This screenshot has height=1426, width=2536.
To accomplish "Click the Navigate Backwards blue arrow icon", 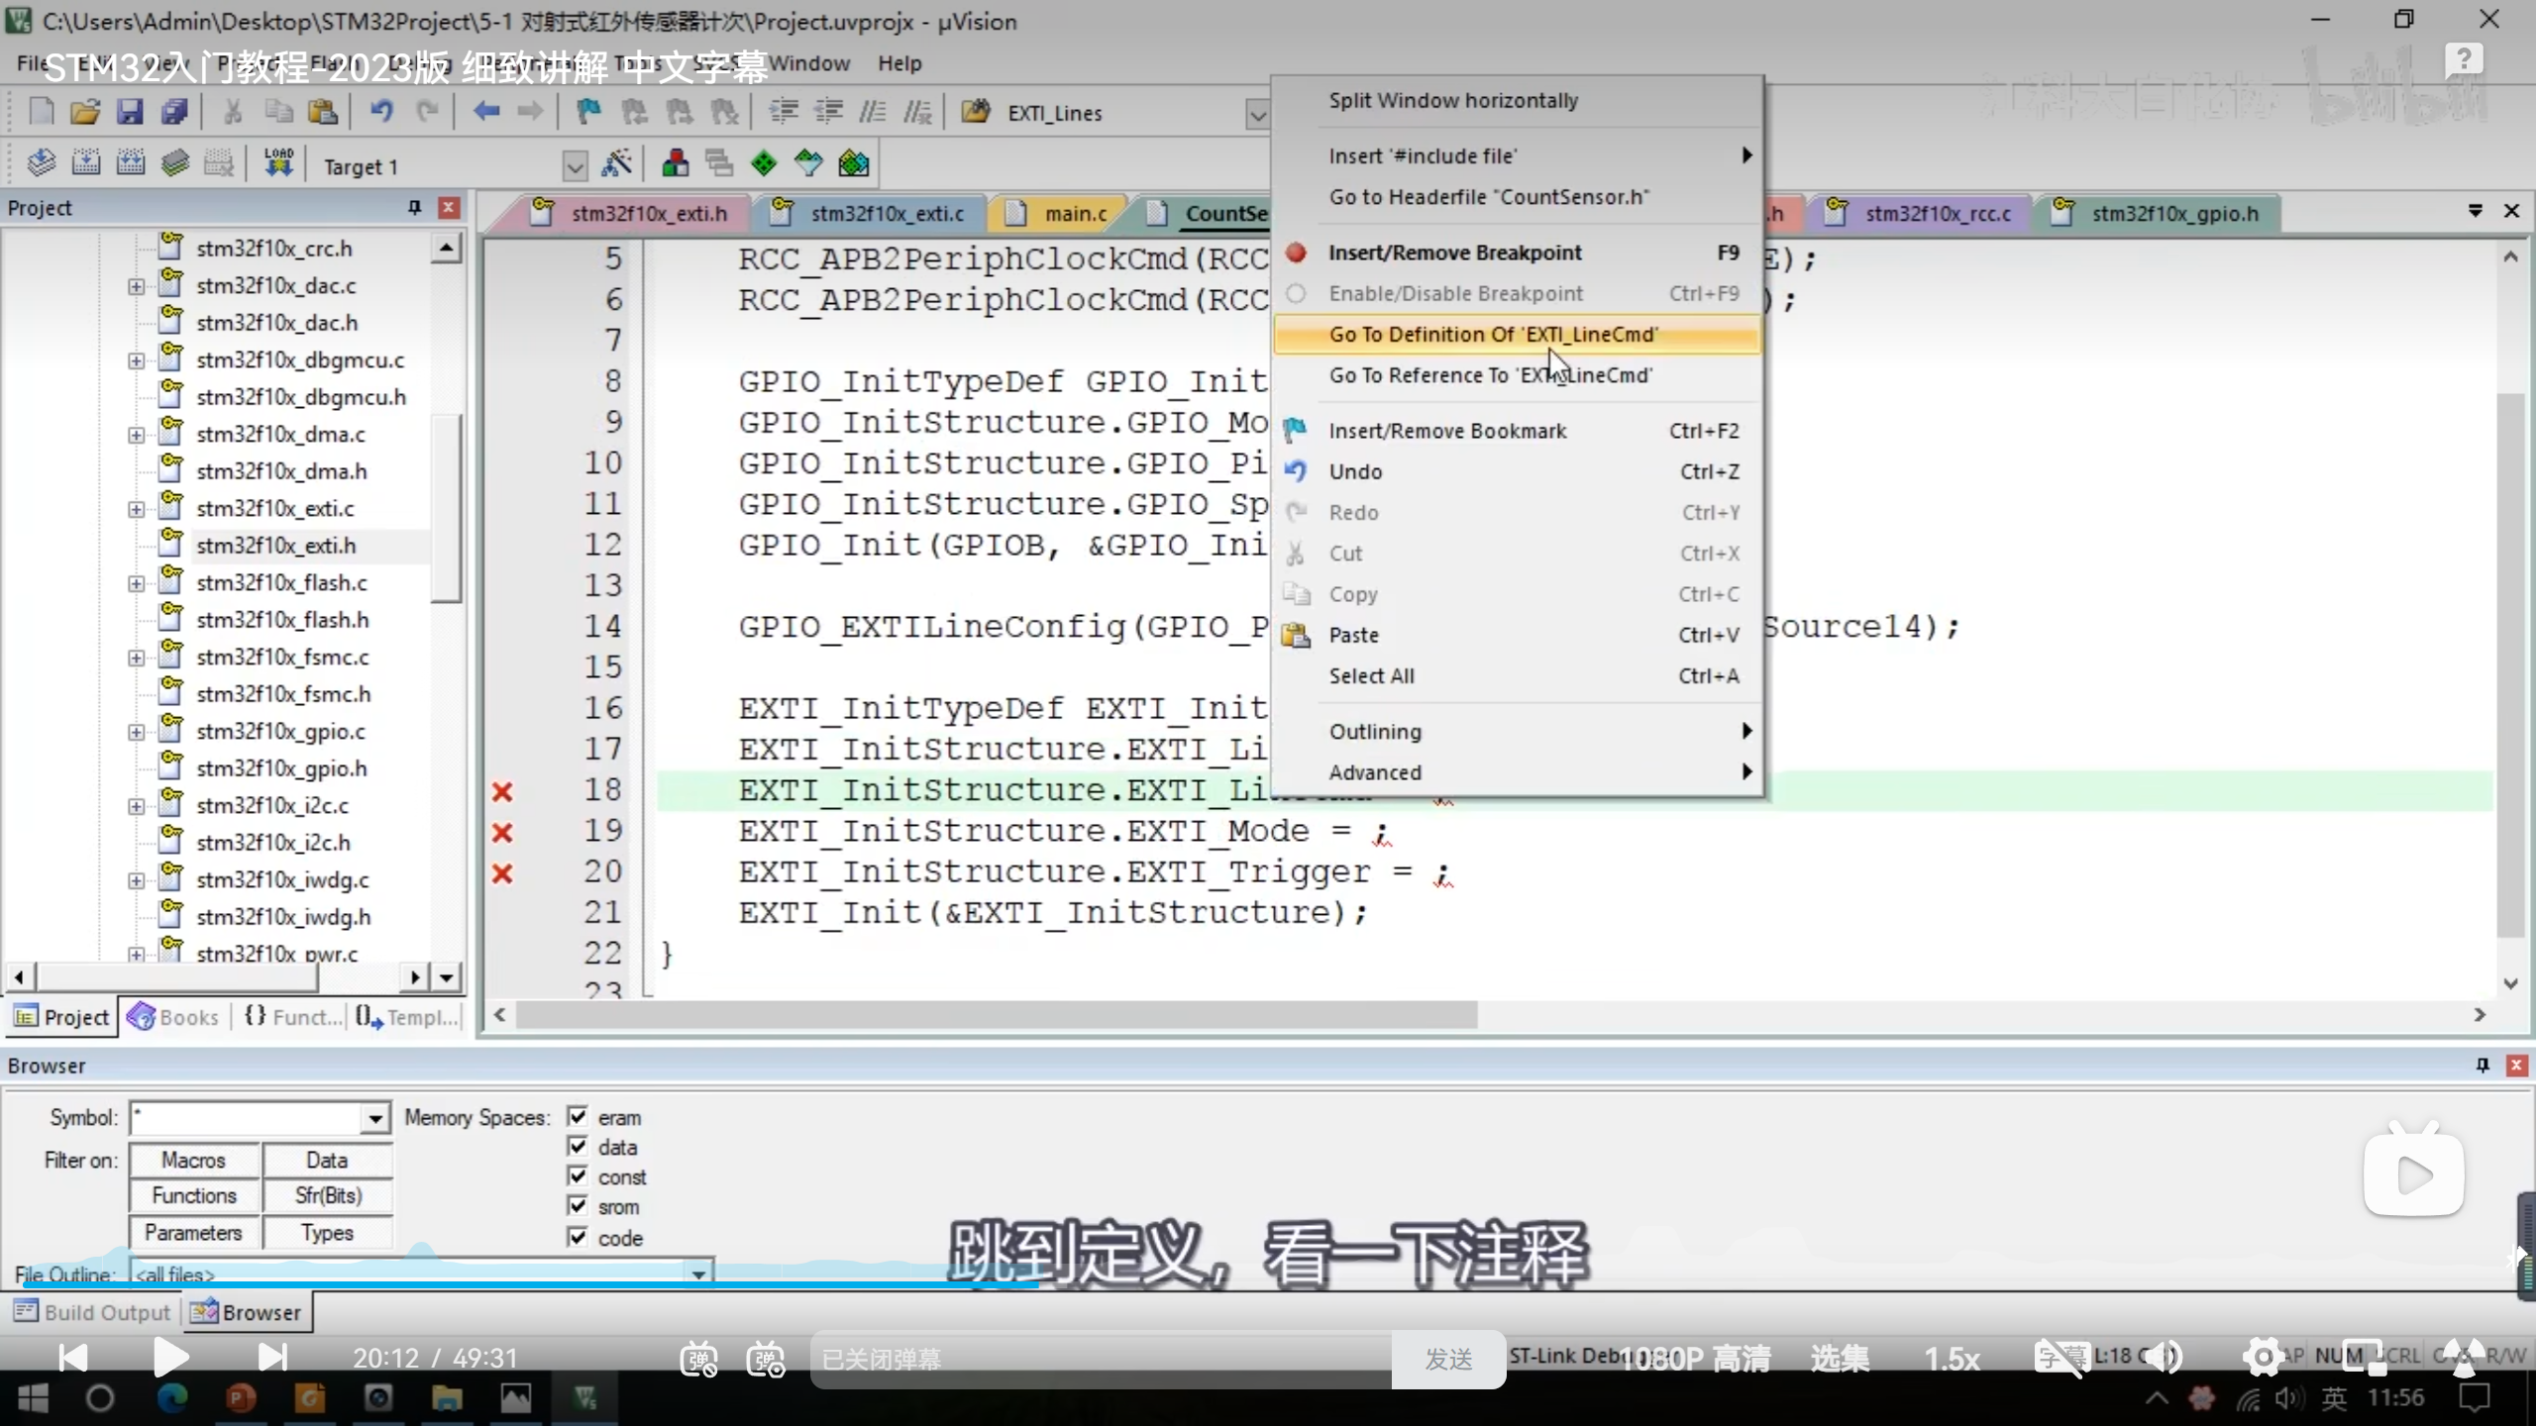I will (485, 112).
